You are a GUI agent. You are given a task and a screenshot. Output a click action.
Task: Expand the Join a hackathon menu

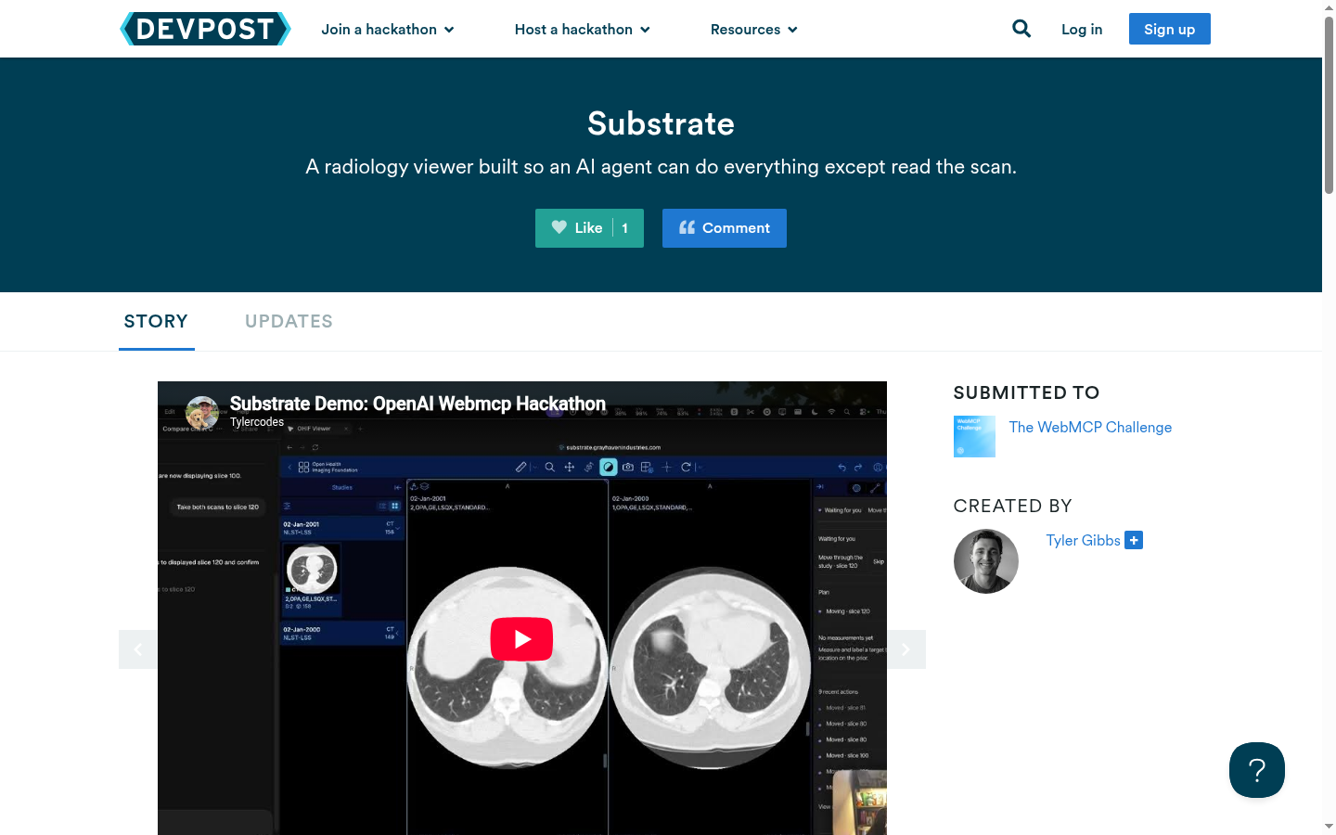coord(388,30)
